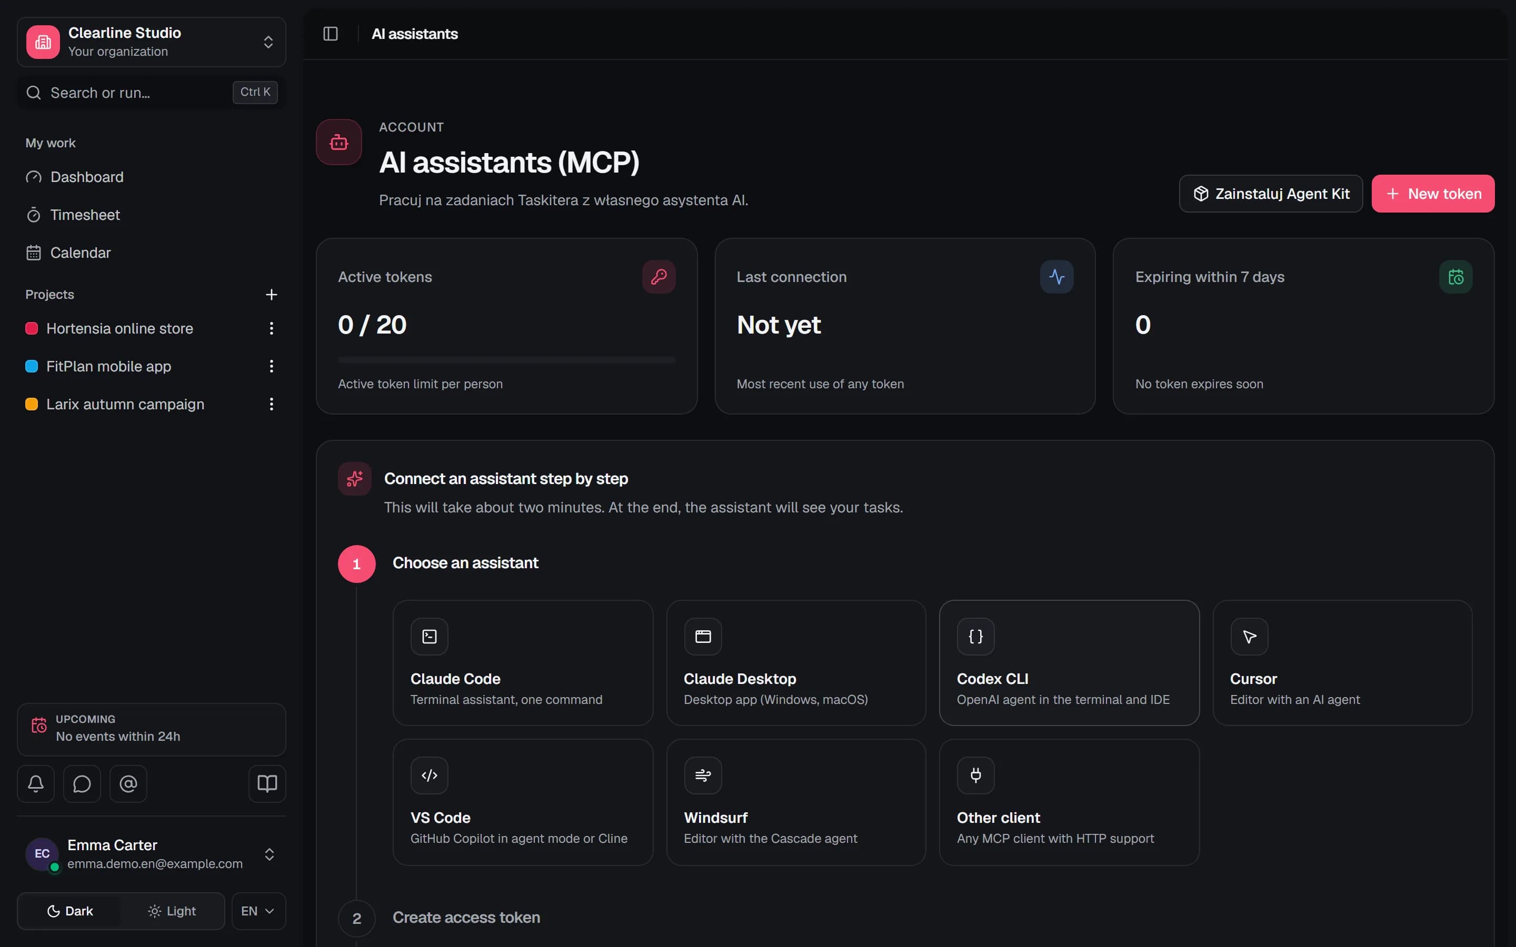Select the Claude Code assistant card
The width and height of the screenshot is (1516, 947).
pos(523,663)
